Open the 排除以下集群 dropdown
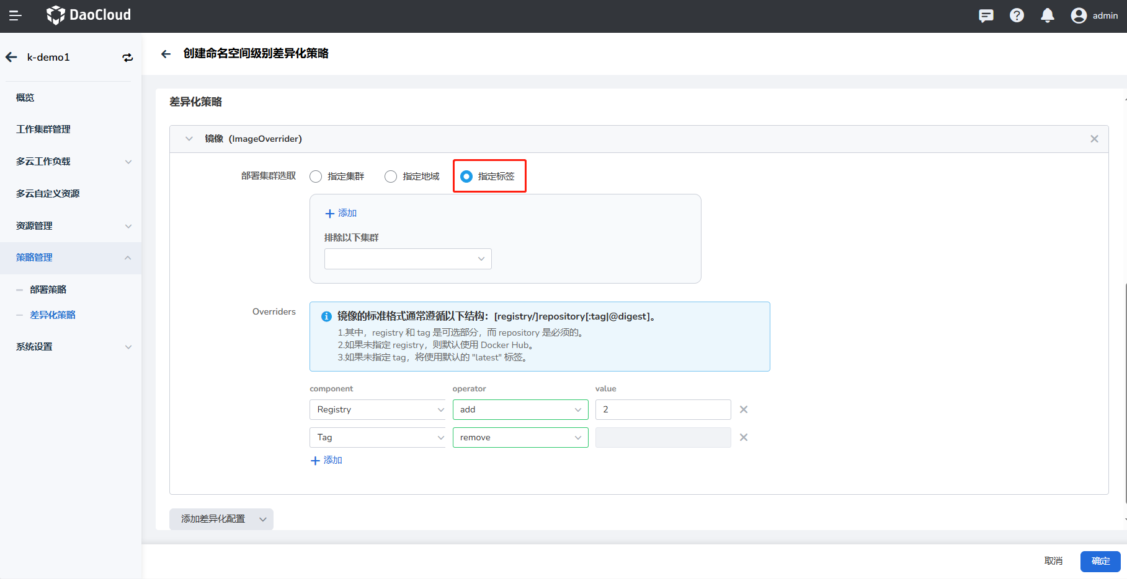1127x579 pixels. pos(408,259)
